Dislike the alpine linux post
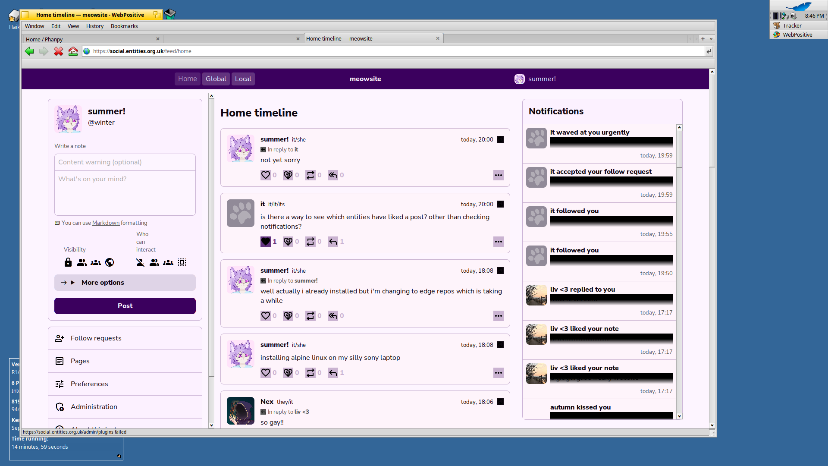 coord(288,373)
